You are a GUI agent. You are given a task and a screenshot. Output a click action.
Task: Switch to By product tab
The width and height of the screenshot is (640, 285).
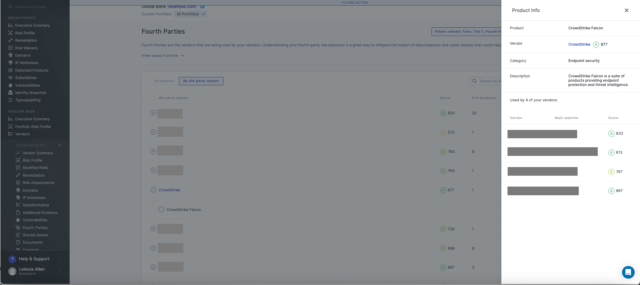(165, 81)
